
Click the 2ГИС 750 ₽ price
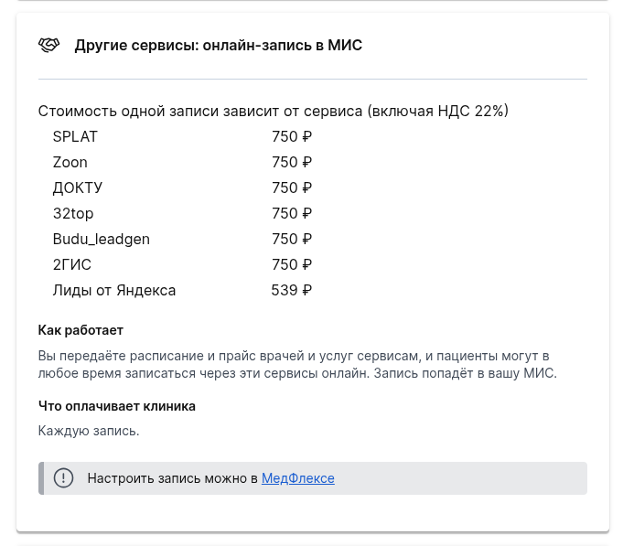click(x=291, y=264)
